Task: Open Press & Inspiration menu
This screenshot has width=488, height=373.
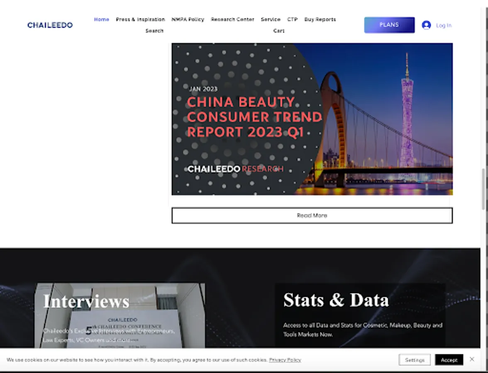Action: (x=140, y=19)
